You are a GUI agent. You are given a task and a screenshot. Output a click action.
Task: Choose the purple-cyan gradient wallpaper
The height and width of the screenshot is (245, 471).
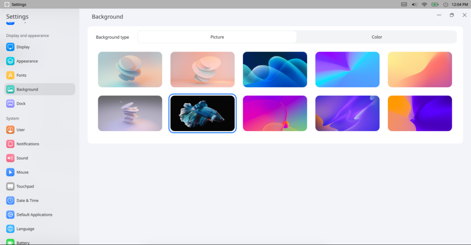coord(347,69)
